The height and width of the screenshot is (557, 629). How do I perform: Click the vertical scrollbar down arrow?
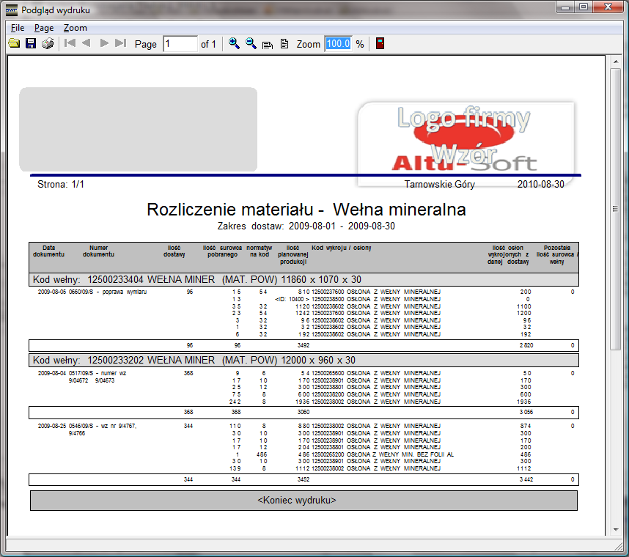pyautogui.click(x=614, y=530)
